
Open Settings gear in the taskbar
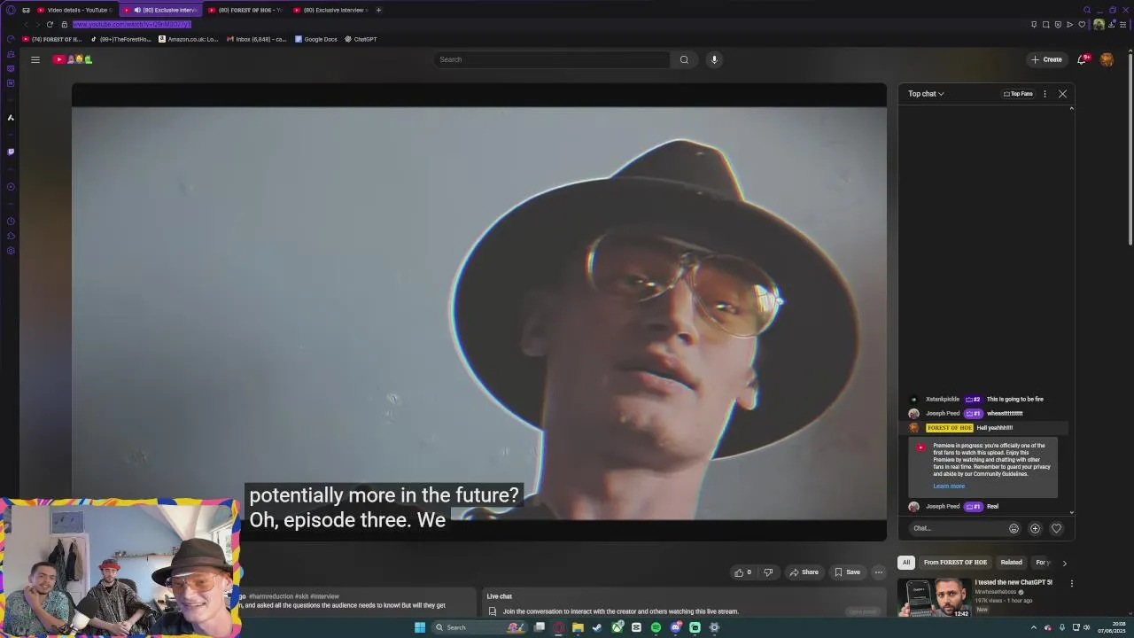(x=714, y=627)
